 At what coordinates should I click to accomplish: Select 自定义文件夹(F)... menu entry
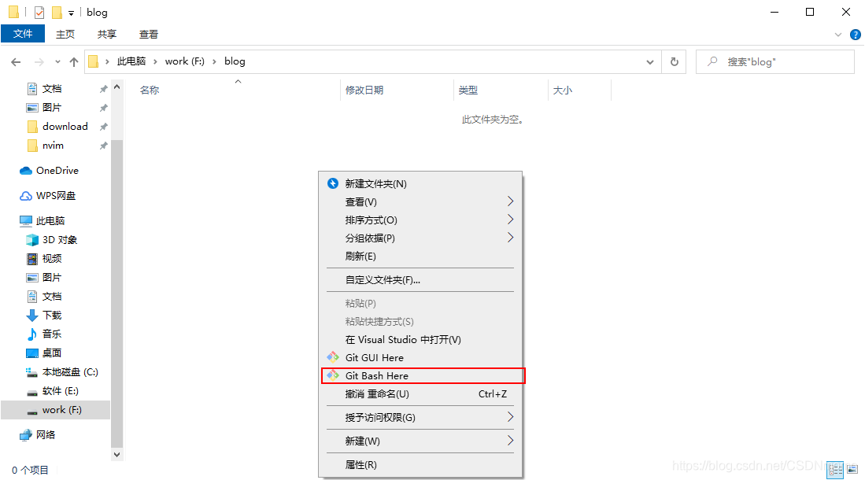point(420,279)
